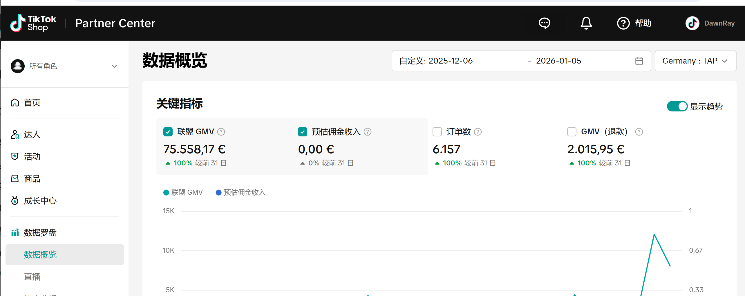Click the info icon next to 订单数
745x296 pixels.
coord(478,132)
